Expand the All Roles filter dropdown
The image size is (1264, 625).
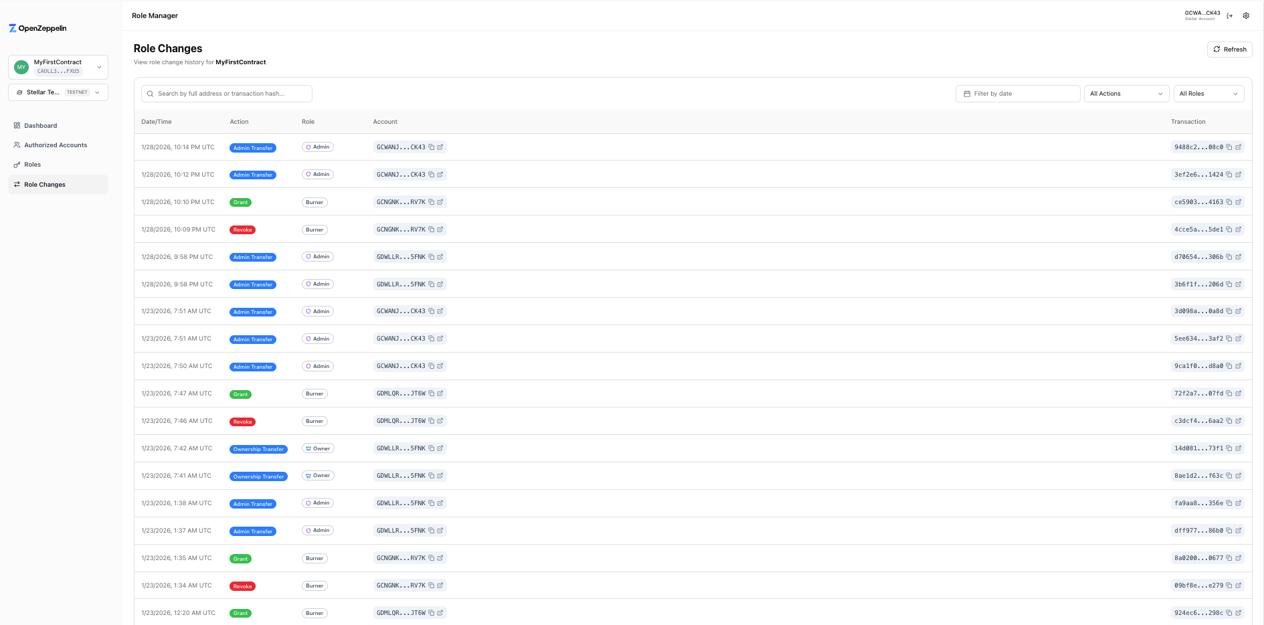1208,94
